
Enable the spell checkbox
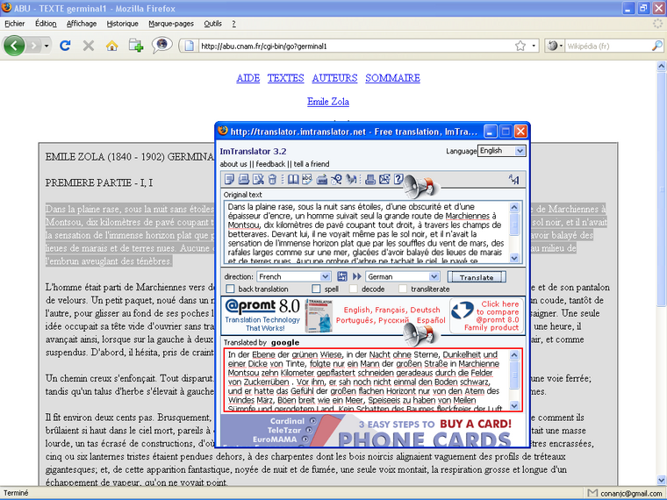[x=316, y=289]
